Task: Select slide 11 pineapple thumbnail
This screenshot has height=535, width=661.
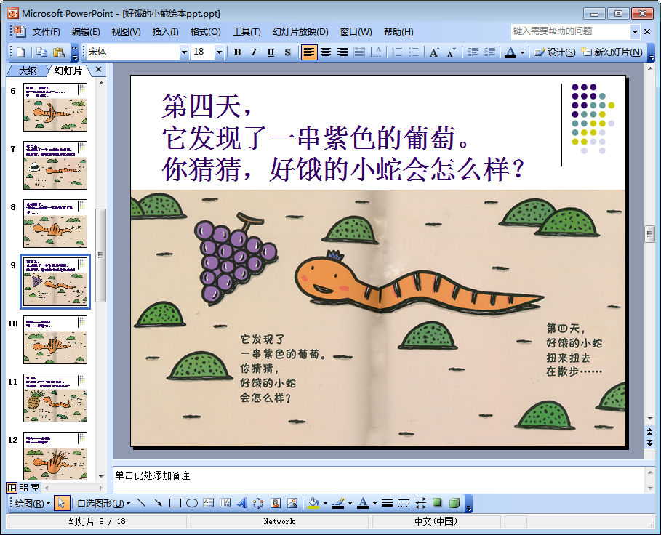Action: (55, 398)
